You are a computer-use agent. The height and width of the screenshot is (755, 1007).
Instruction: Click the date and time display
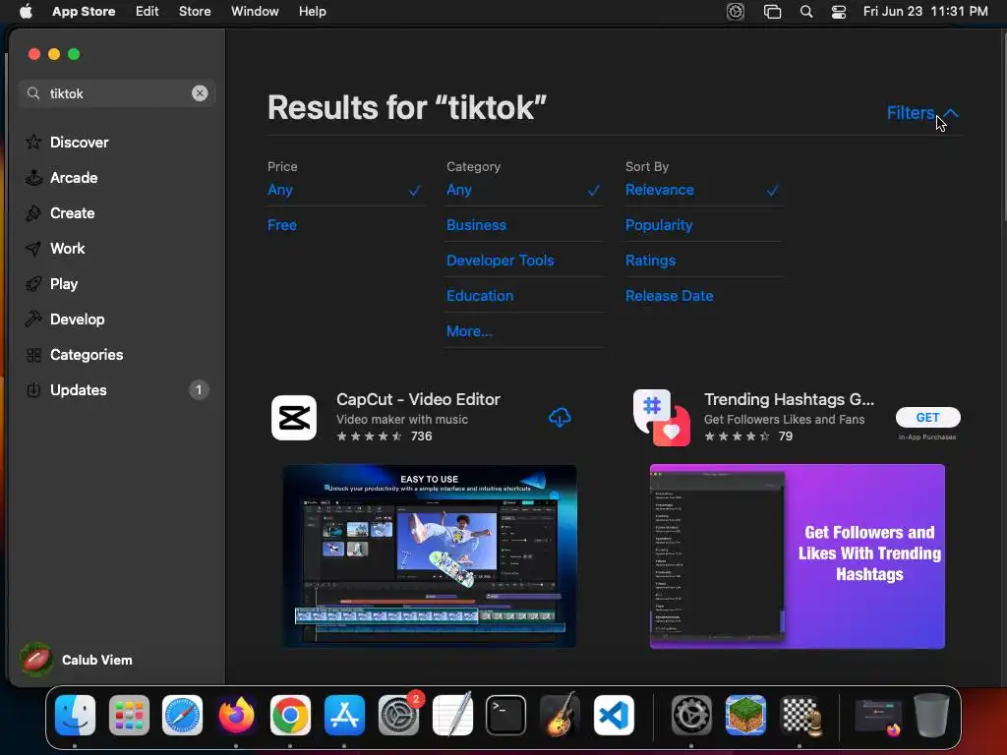pos(925,12)
